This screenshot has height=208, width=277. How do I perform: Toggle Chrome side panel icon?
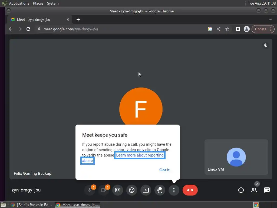coord(238,29)
